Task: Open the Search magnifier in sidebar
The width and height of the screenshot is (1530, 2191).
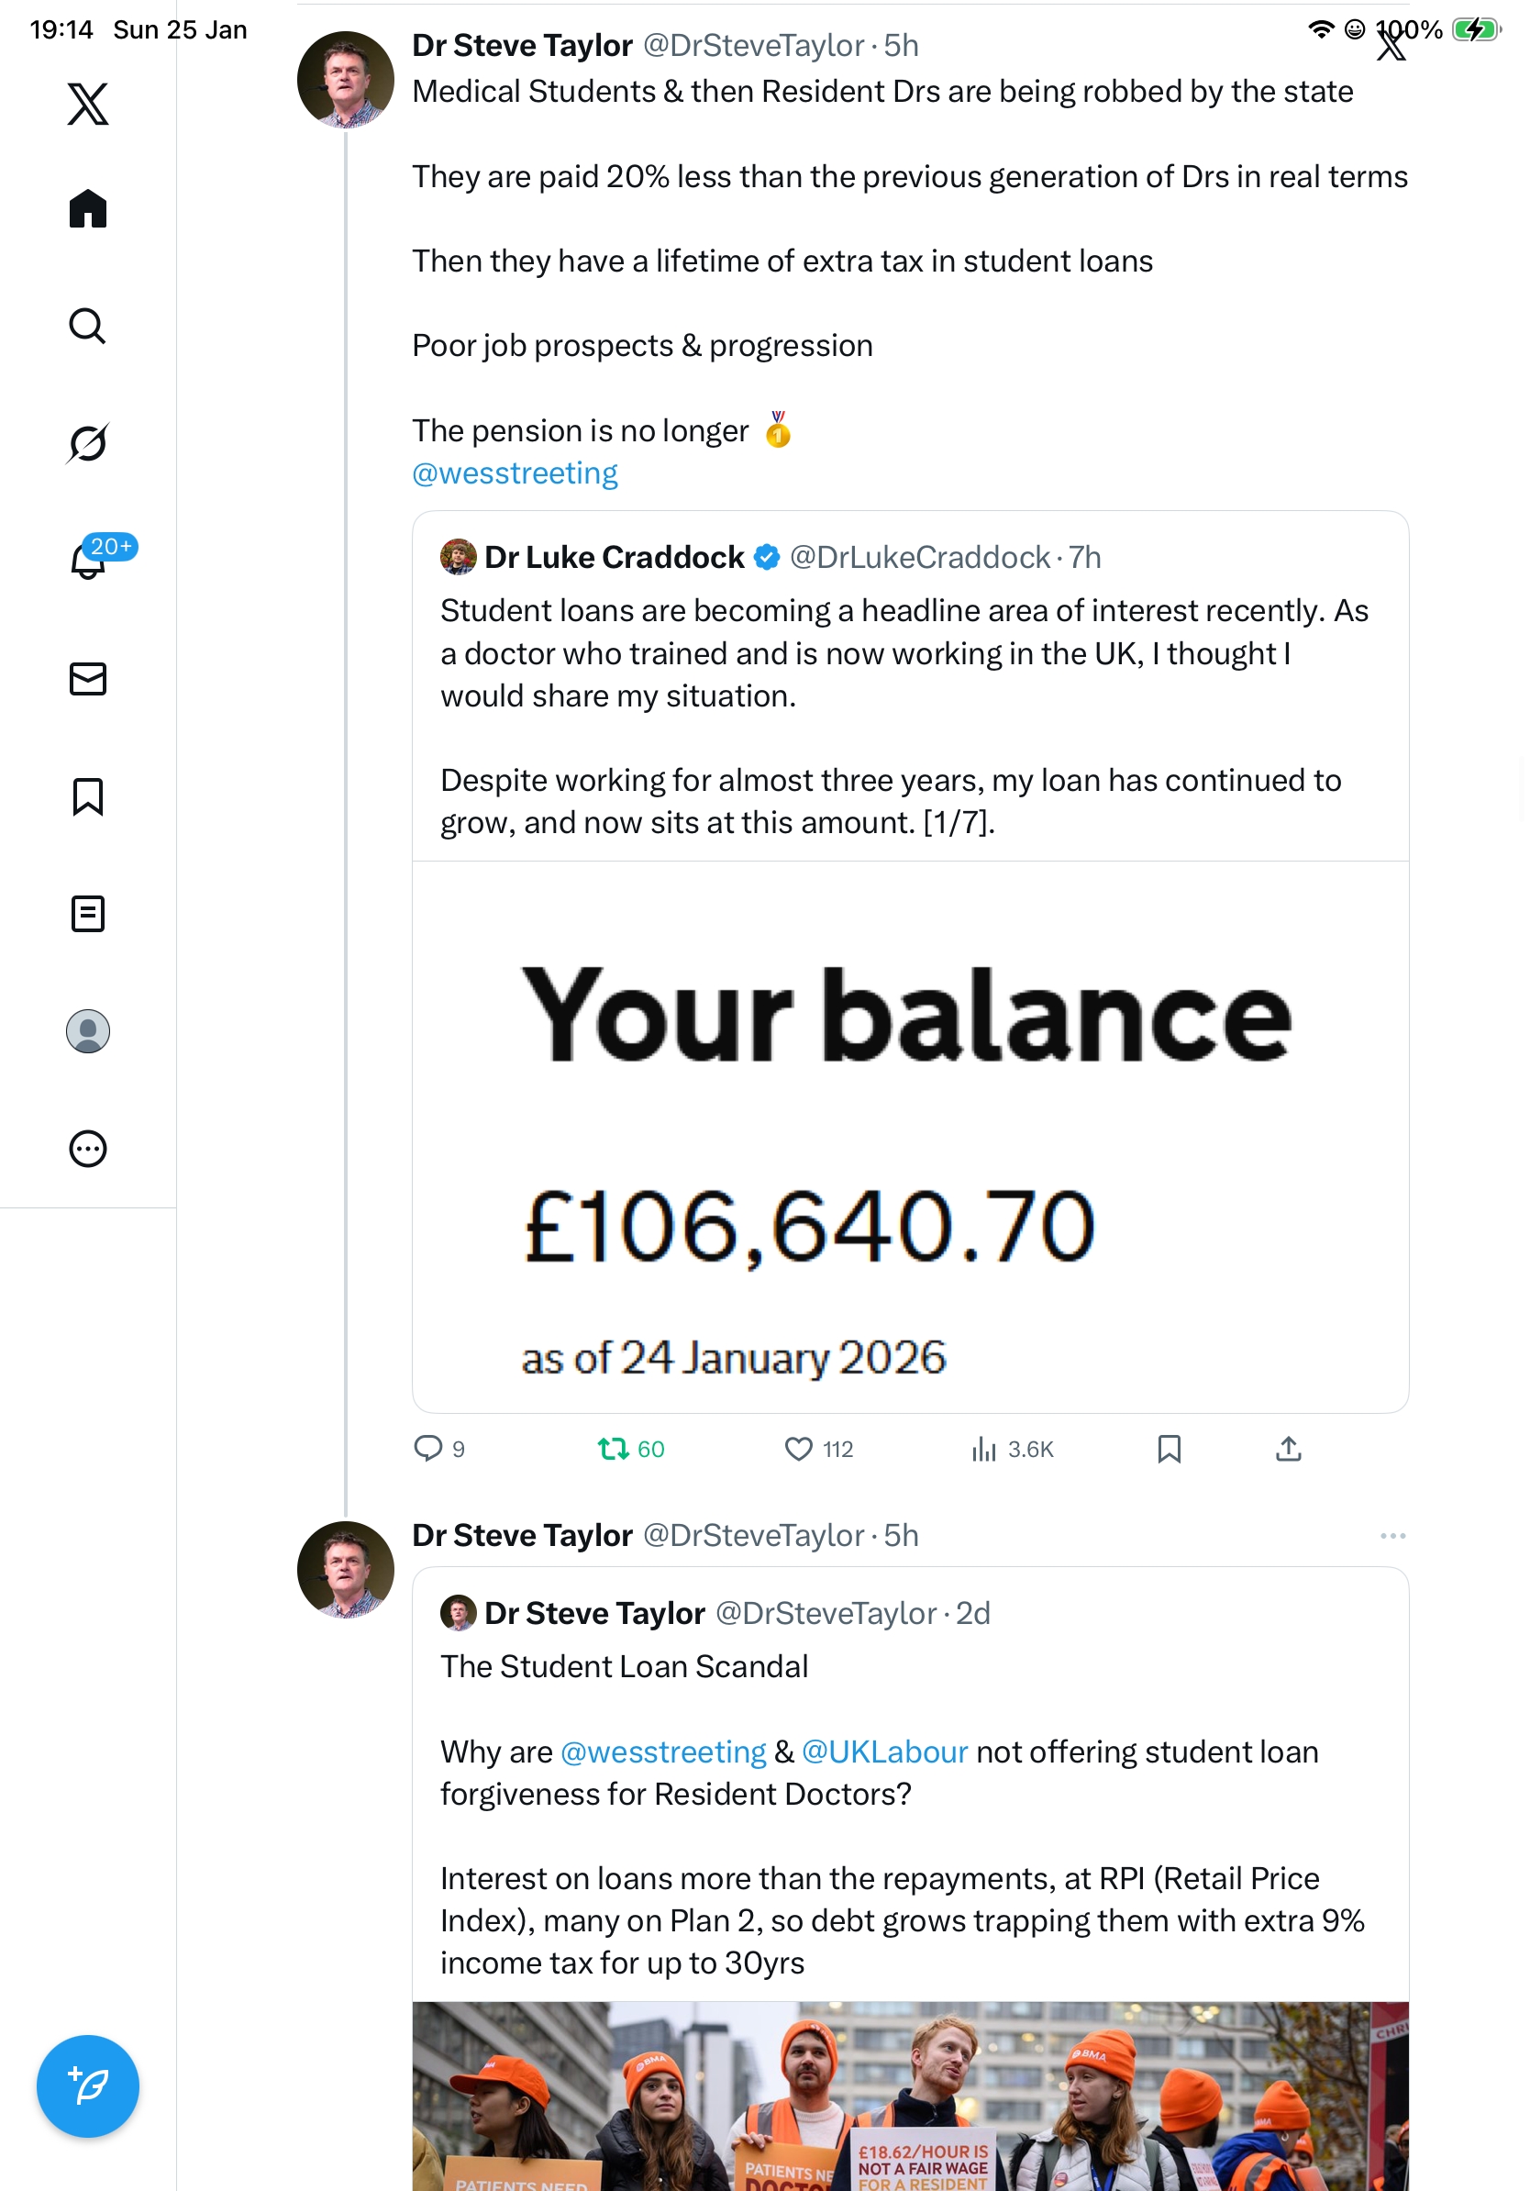Action: [x=88, y=327]
